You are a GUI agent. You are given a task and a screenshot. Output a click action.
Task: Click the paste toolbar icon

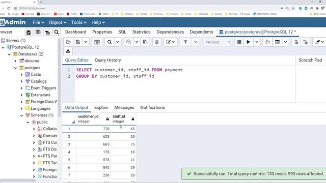click(x=145, y=42)
